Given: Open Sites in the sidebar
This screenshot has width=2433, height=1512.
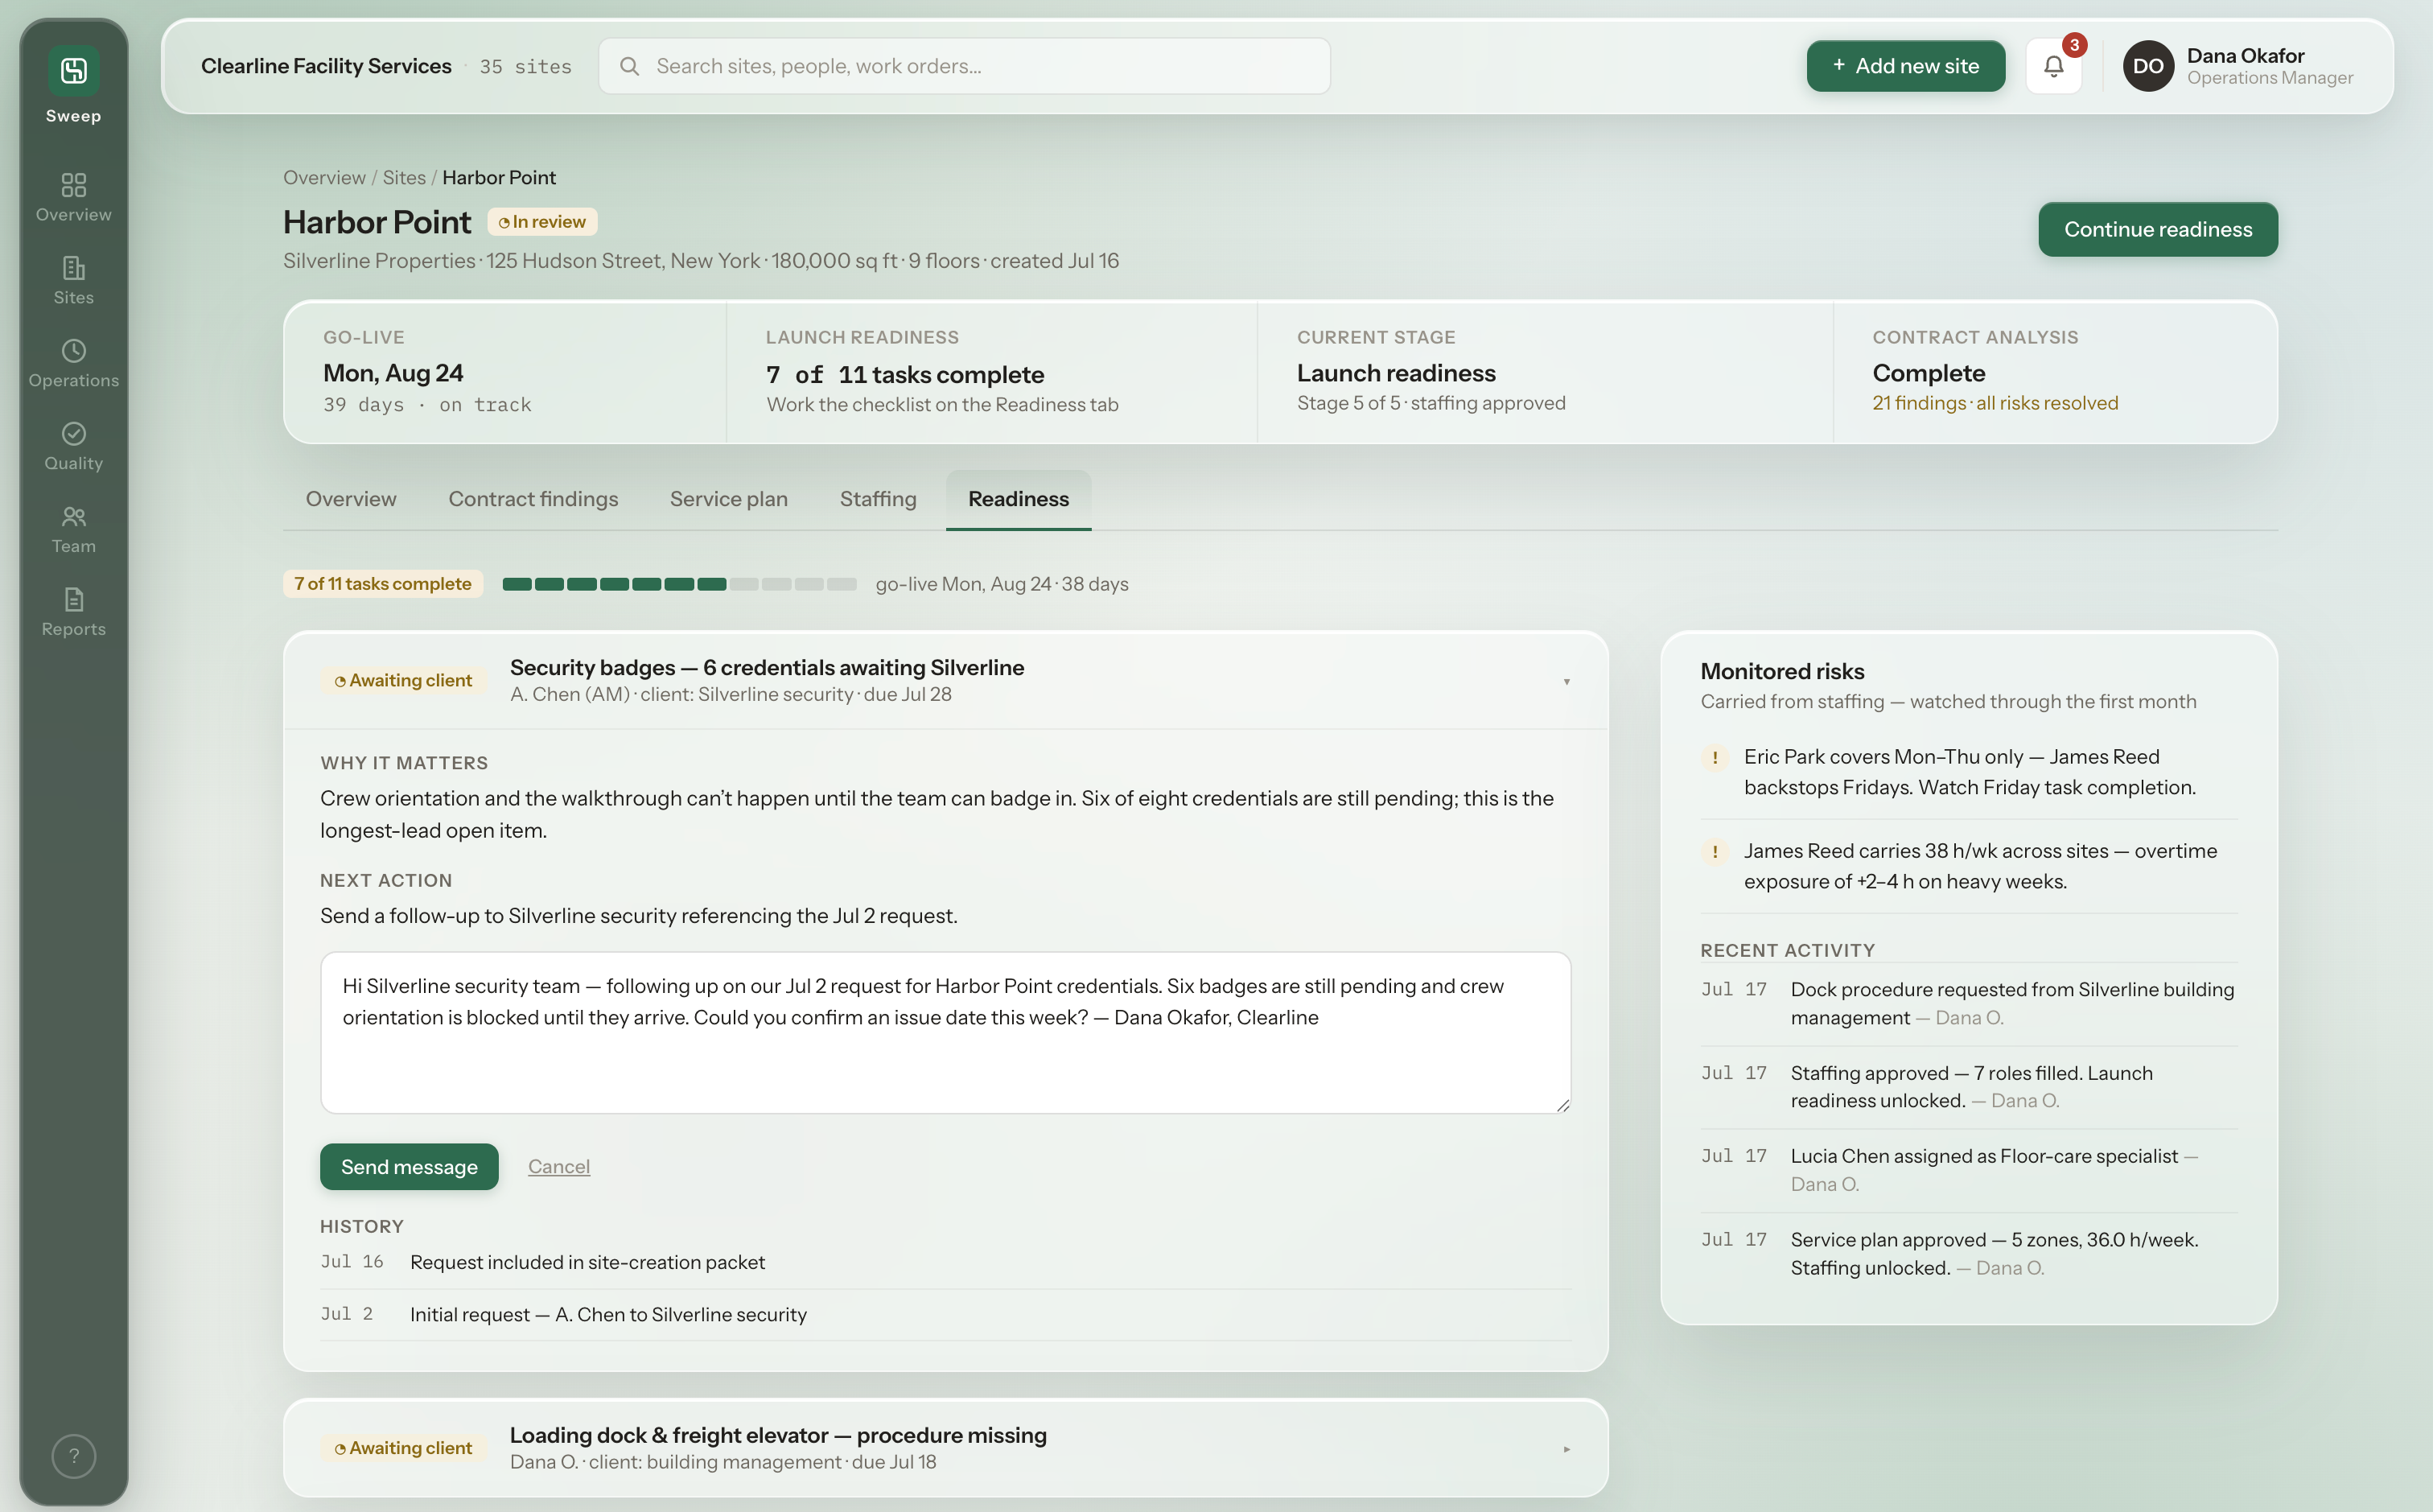Looking at the screenshot, I should coord(73,281).
